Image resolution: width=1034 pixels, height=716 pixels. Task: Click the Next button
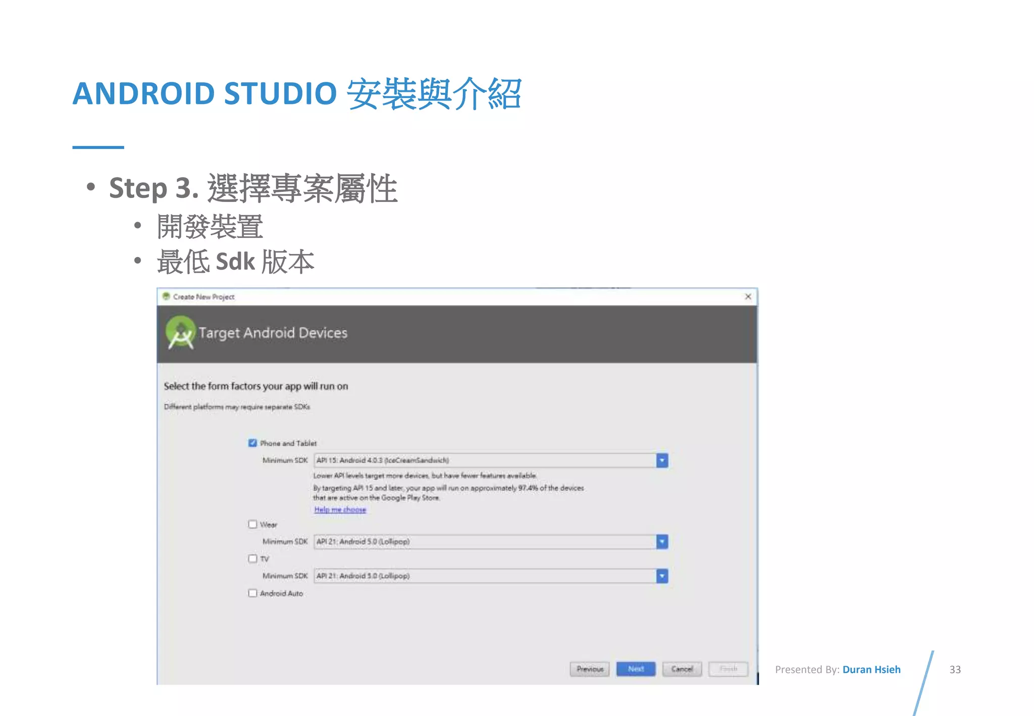tap(636, 669)
